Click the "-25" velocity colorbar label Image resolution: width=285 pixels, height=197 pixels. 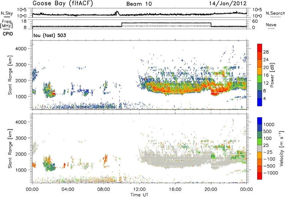(x=268, y=152)
